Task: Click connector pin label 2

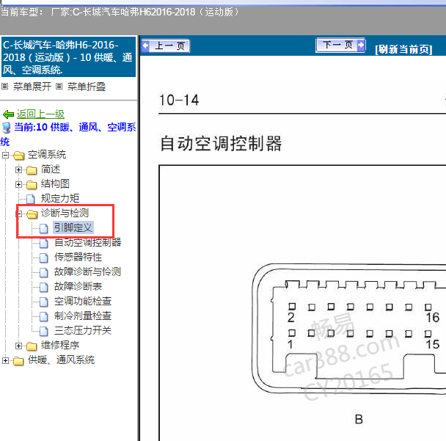Action: 290,318
